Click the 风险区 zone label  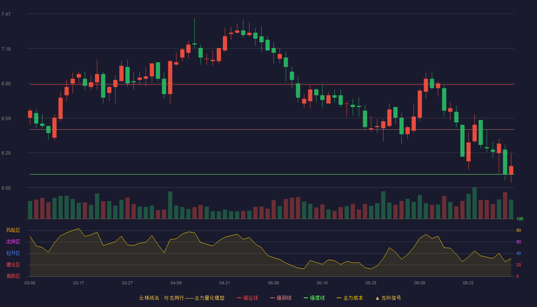(13, 230)
